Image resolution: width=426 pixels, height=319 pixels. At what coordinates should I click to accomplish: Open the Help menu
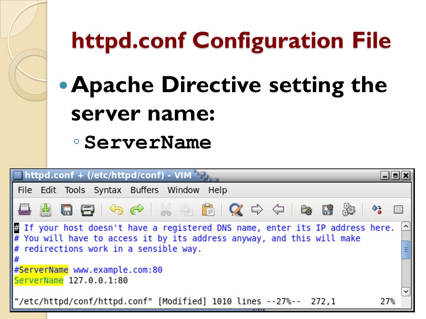(217, 191)
